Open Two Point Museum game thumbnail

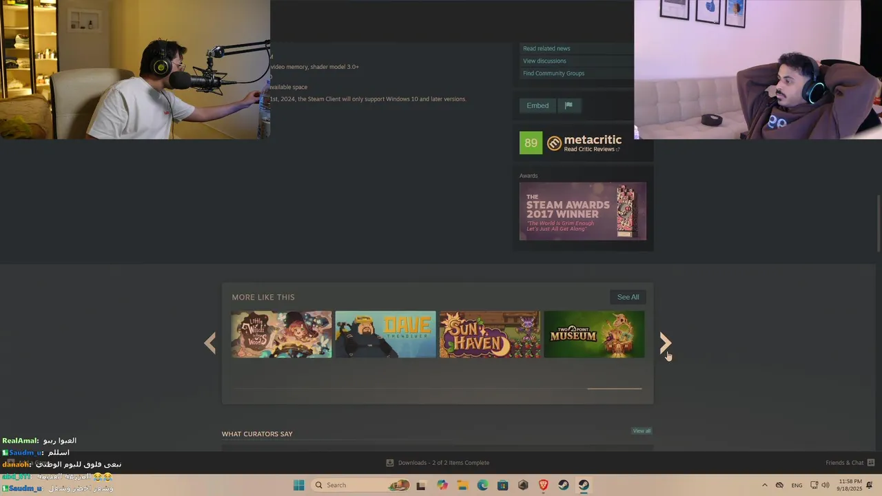click(x=594, y=334)
